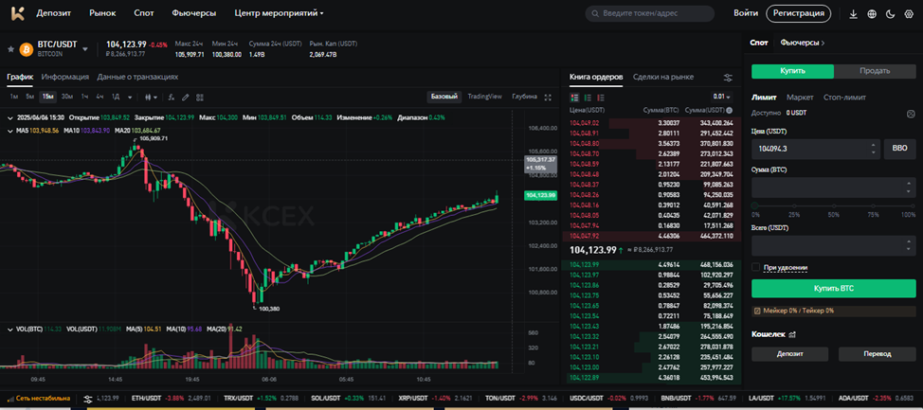Open the BTC/USDT pair selector arrow
The height and width of the screenshot is (410, 923).
[x=84, y=49]
